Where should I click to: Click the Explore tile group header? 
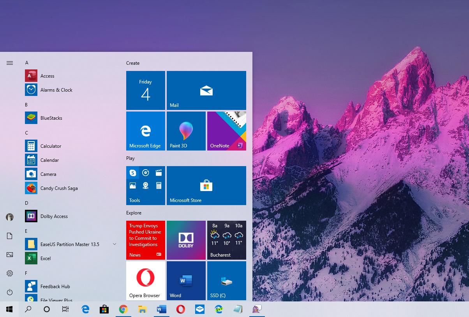coord(134,213)
